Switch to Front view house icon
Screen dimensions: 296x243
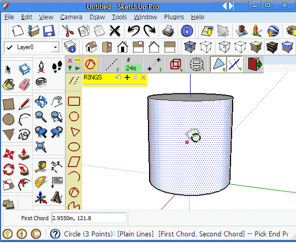[123, 47]
